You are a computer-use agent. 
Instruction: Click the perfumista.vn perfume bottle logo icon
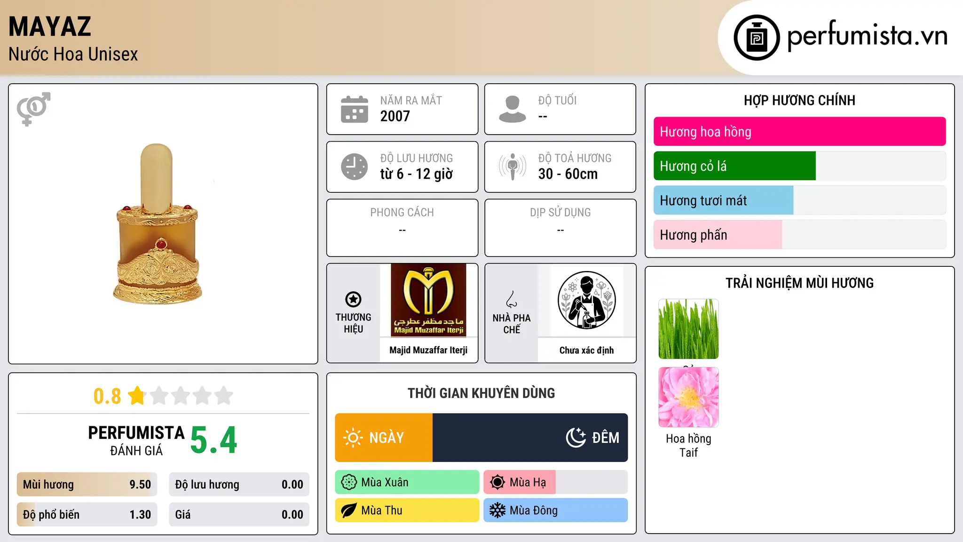tap(757, 38)
